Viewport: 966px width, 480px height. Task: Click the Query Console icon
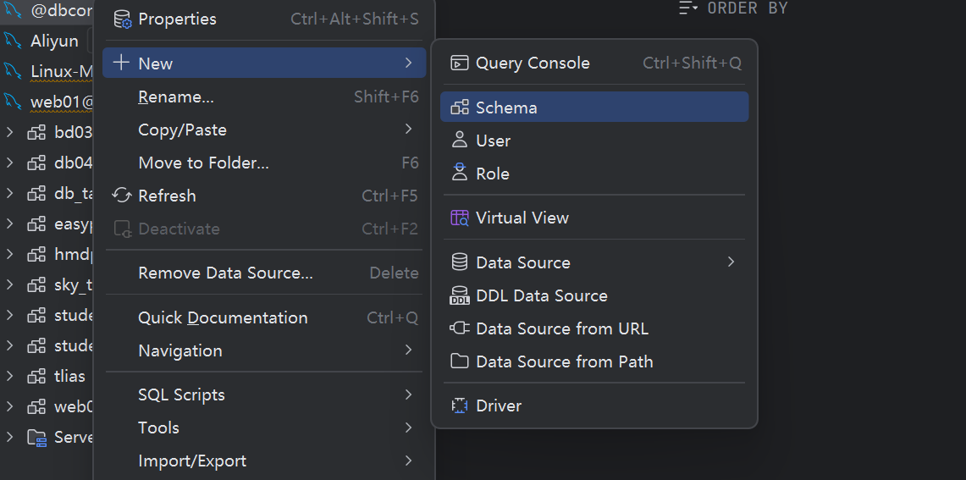[460, 63]
